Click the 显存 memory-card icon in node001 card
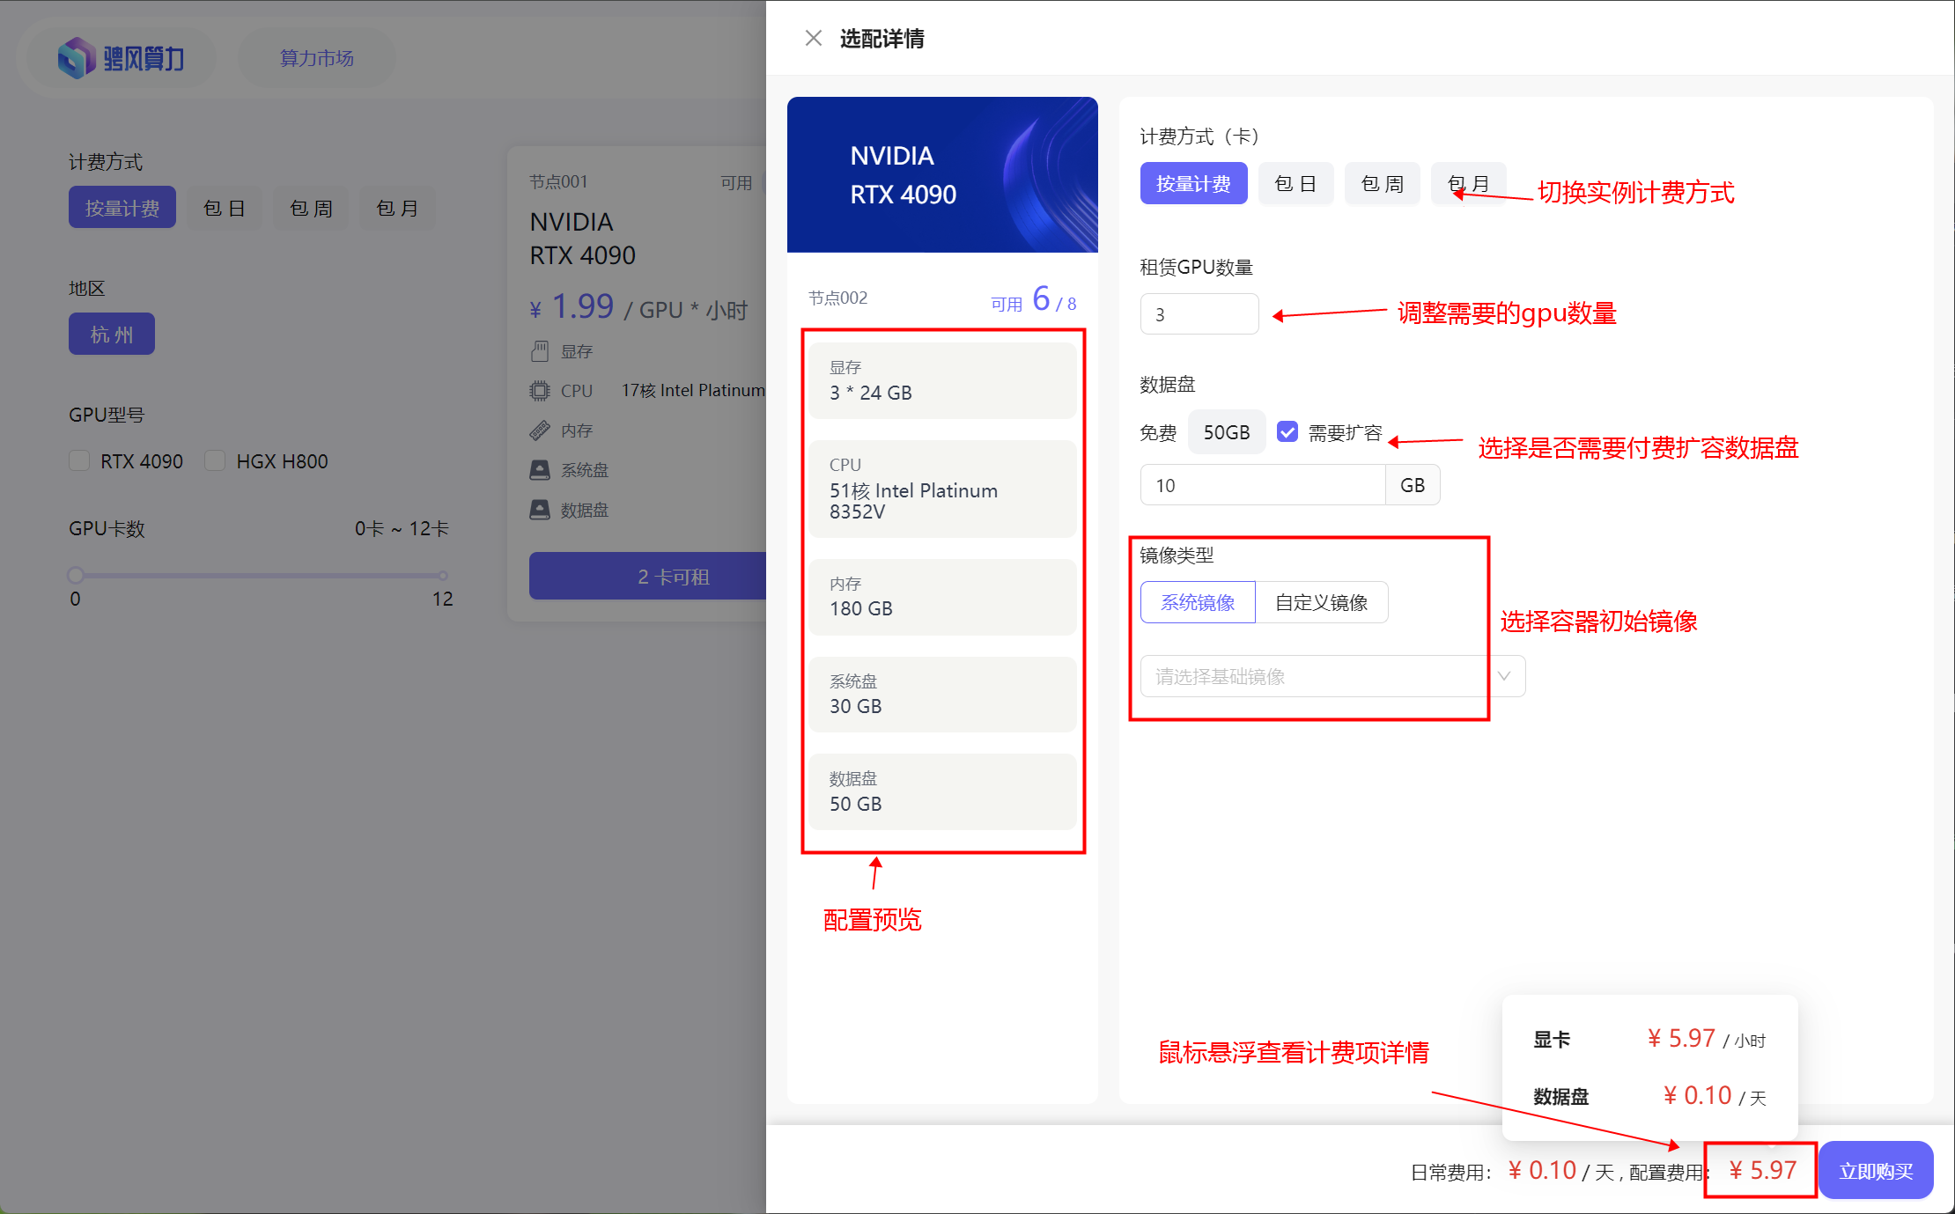Image resolution: width=1955 pixels, height=1214 pixels. point(540,351)
